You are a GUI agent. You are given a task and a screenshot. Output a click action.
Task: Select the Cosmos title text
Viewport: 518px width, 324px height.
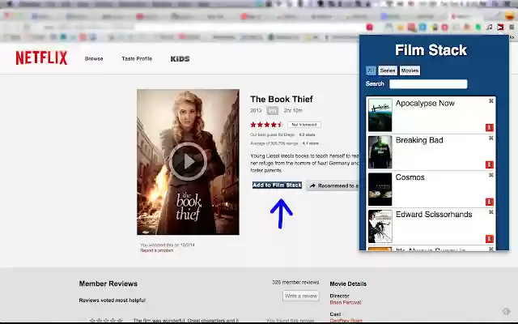click(x=410, y=177)
